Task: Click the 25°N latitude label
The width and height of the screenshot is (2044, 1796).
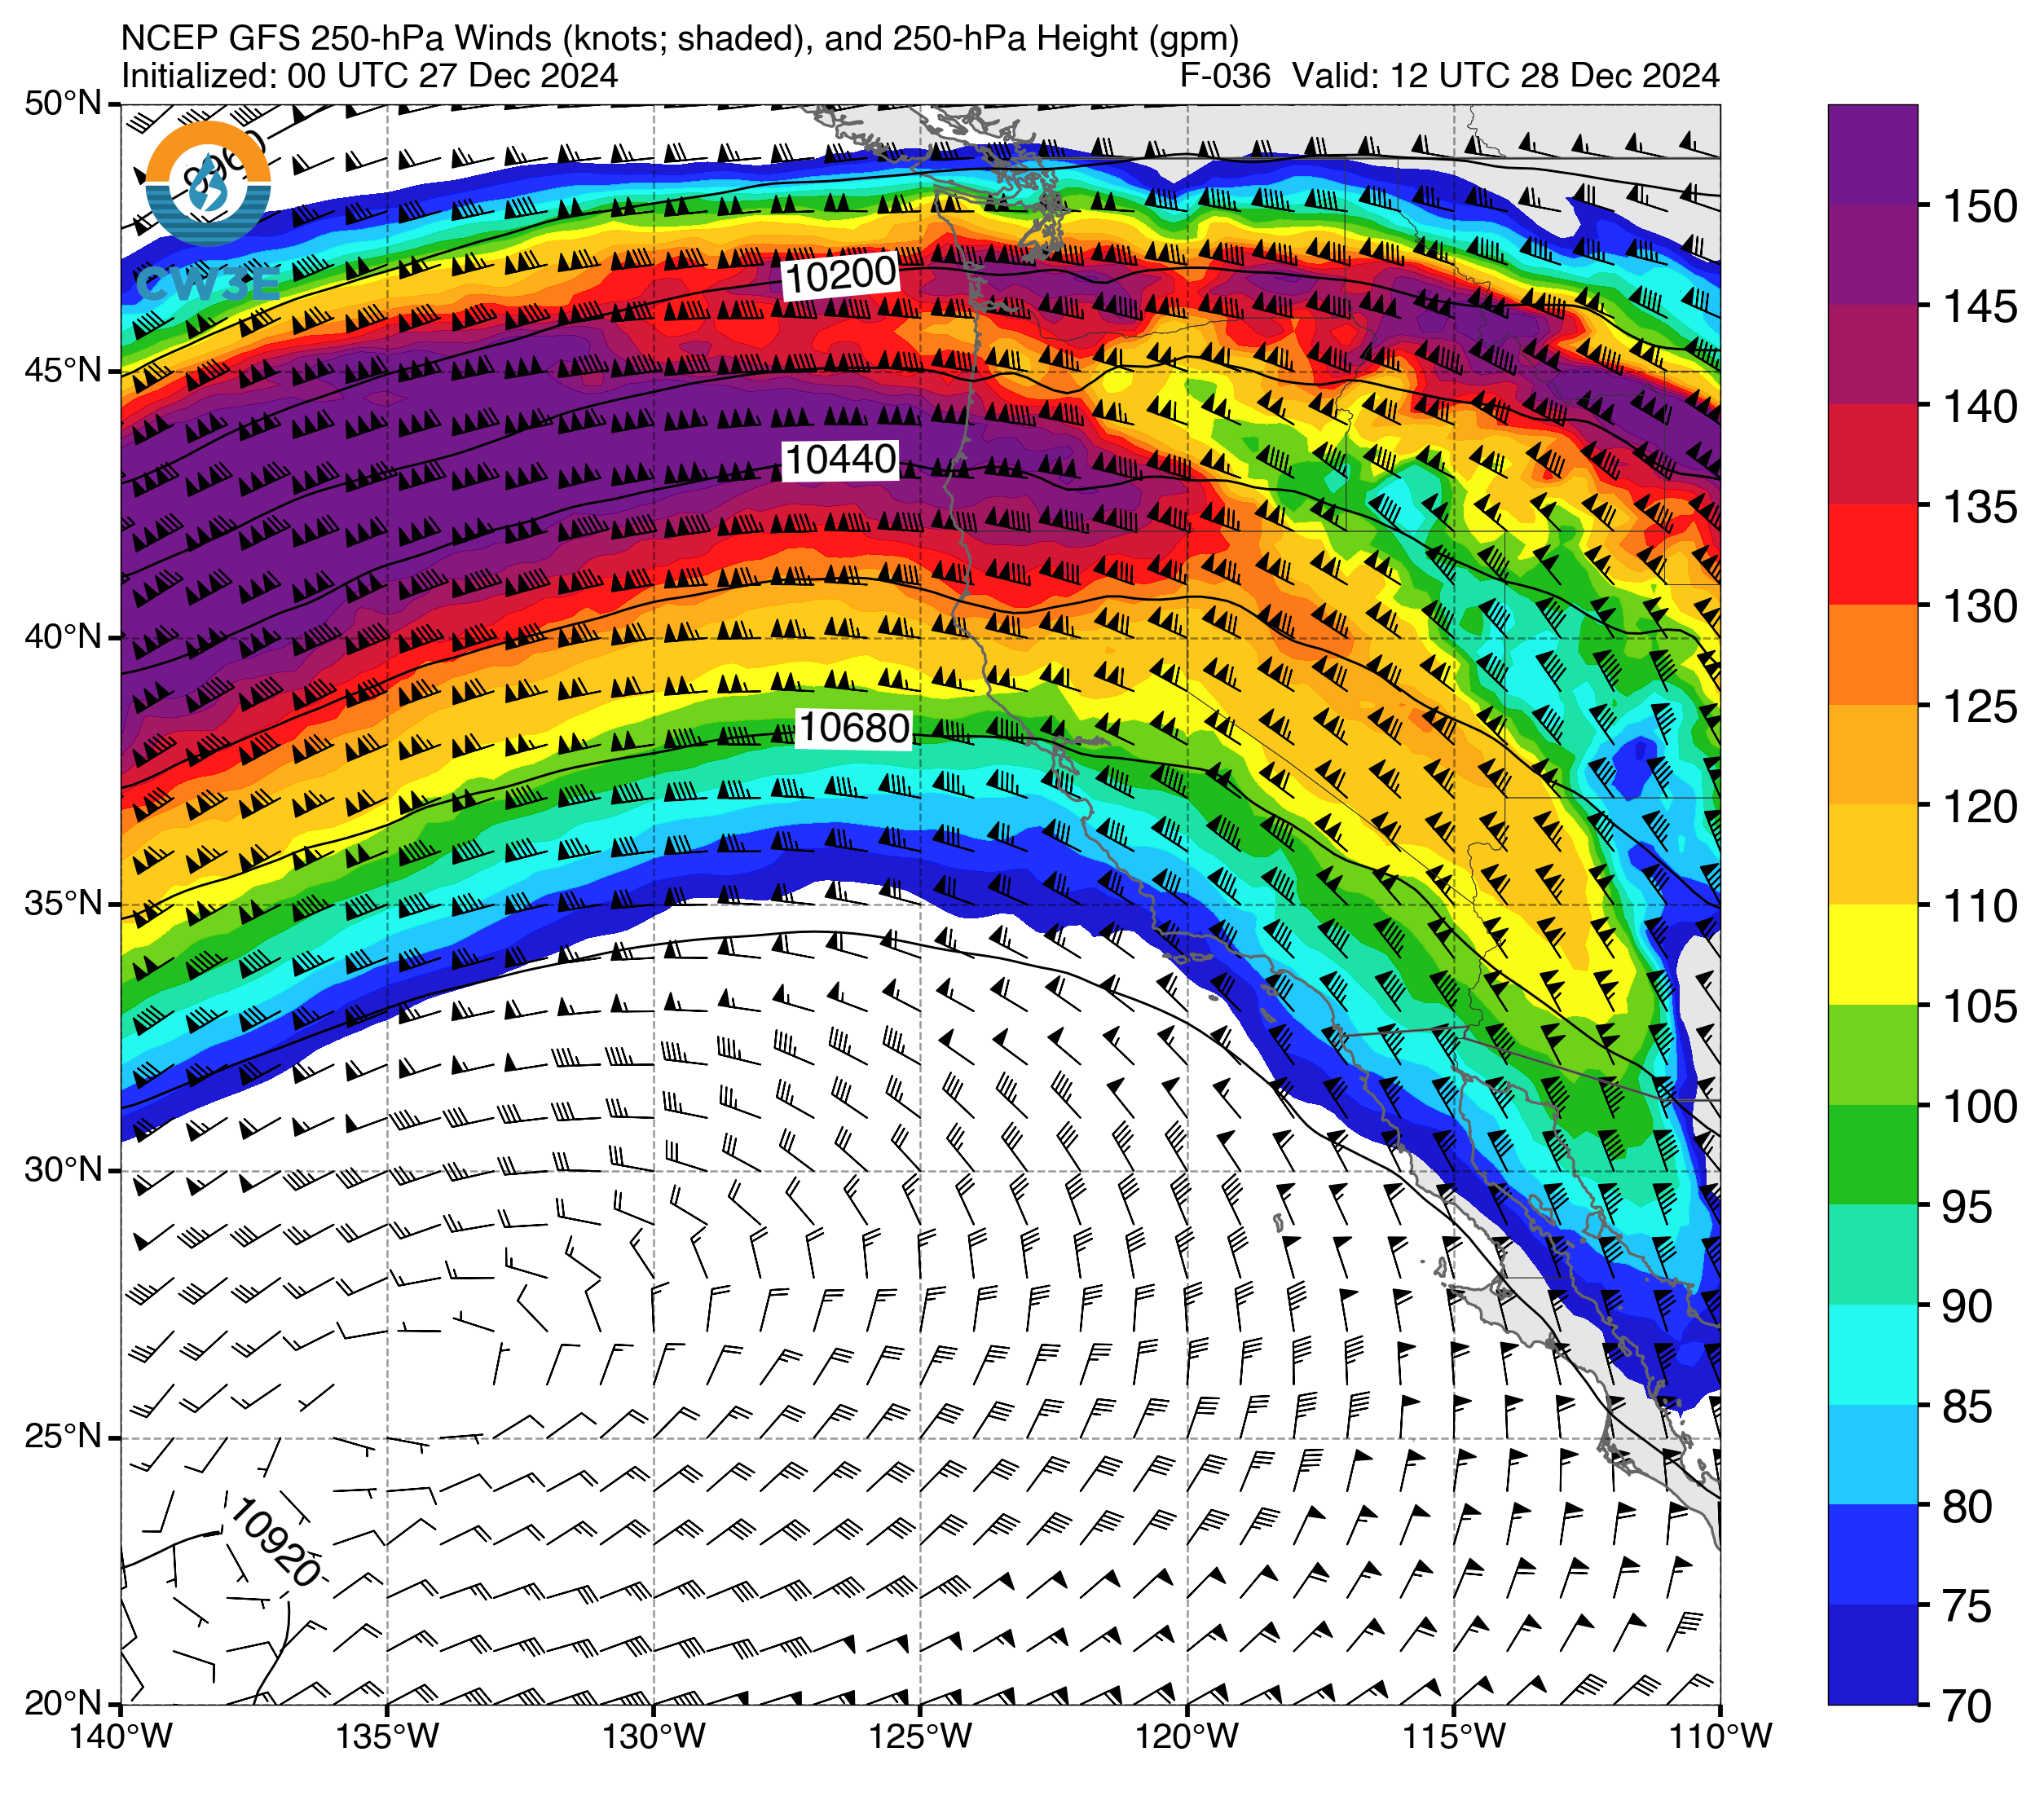Action: click(x=64, y=1437)
